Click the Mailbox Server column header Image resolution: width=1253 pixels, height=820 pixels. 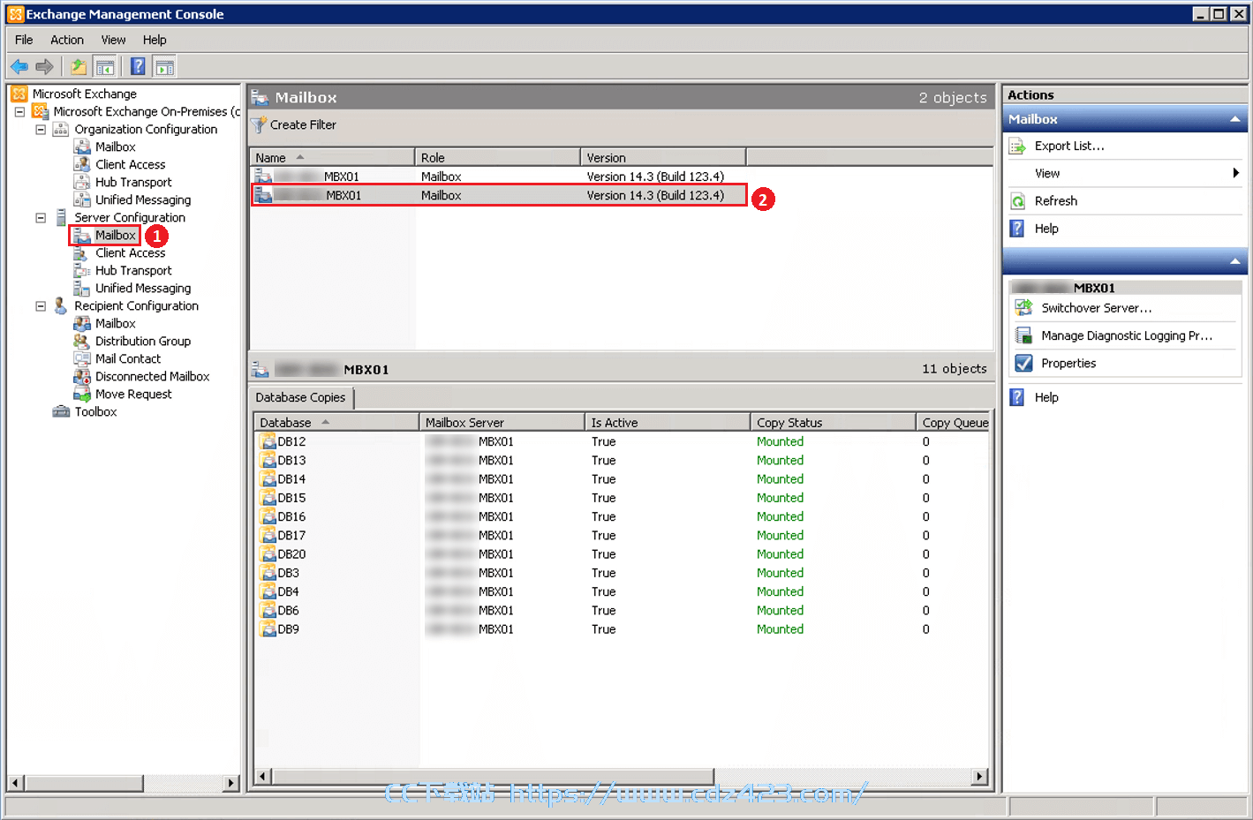(502, 423)
